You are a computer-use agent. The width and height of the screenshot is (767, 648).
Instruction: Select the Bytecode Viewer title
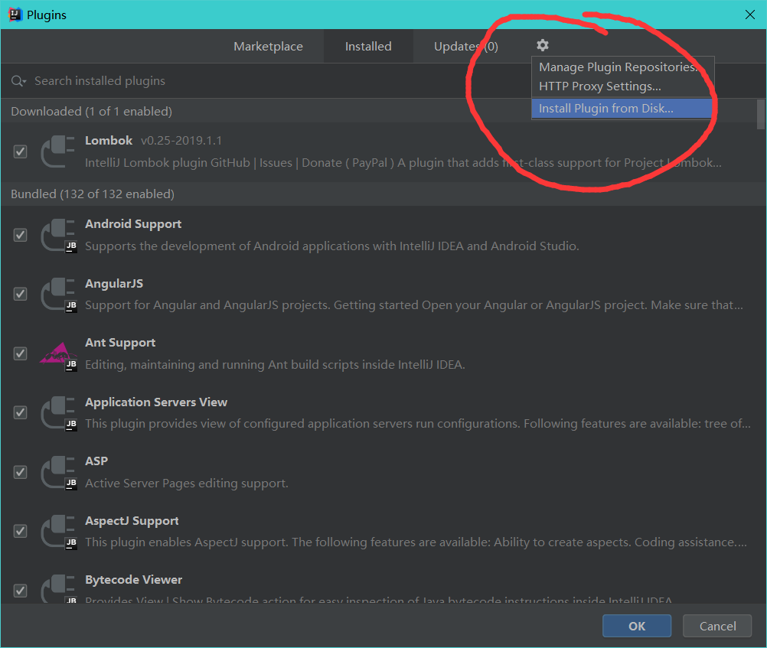133,580
